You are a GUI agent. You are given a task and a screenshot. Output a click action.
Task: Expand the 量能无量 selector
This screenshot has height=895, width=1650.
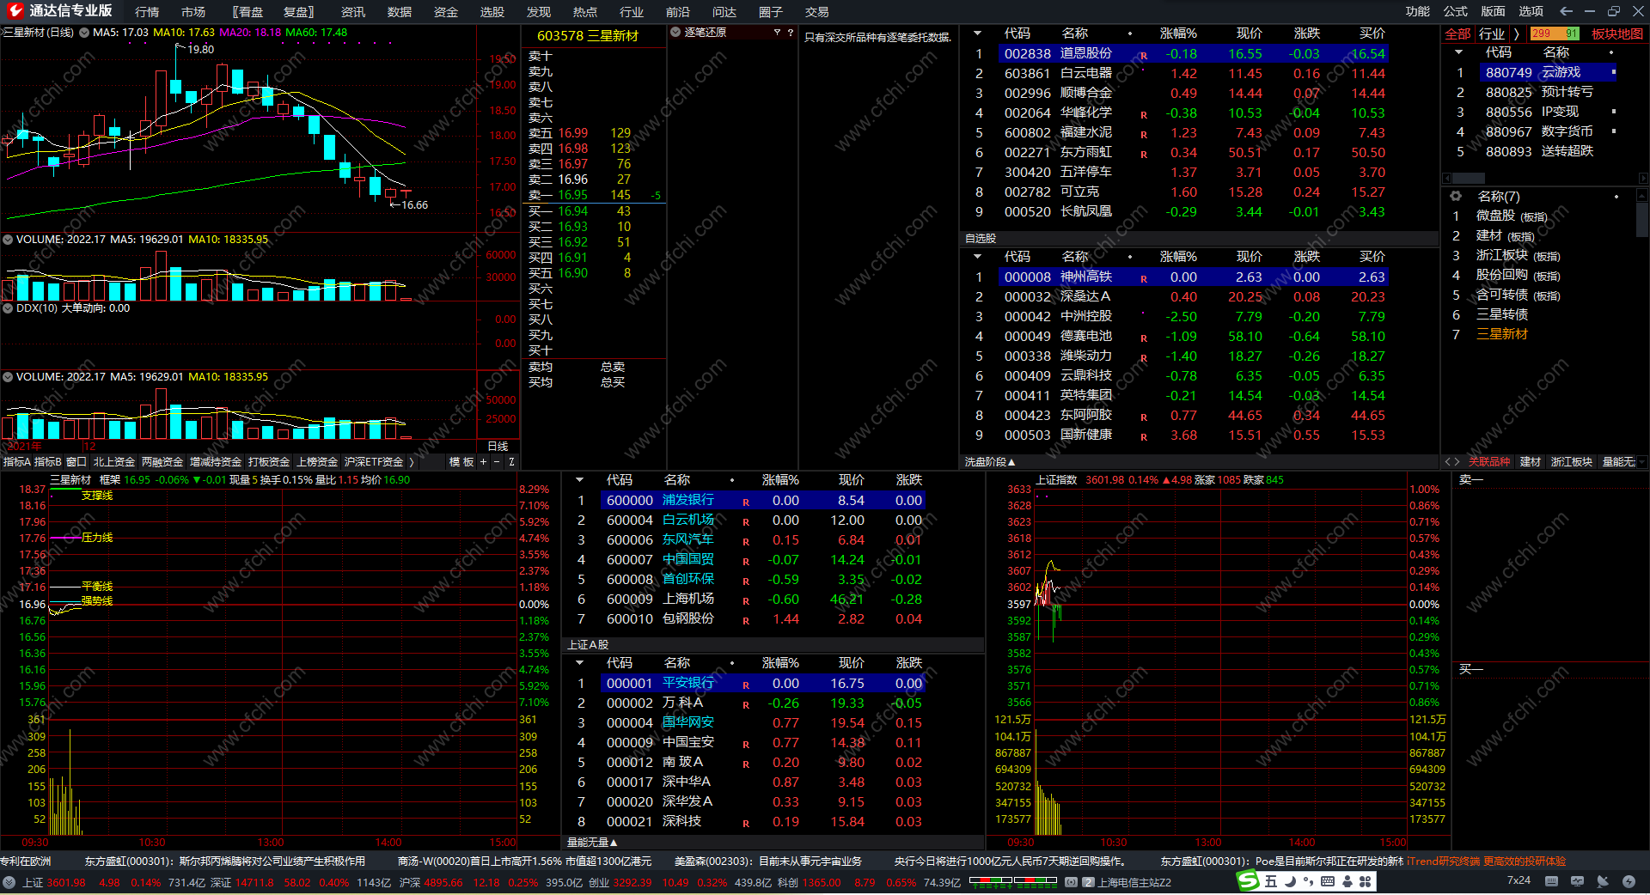[593, 843]
